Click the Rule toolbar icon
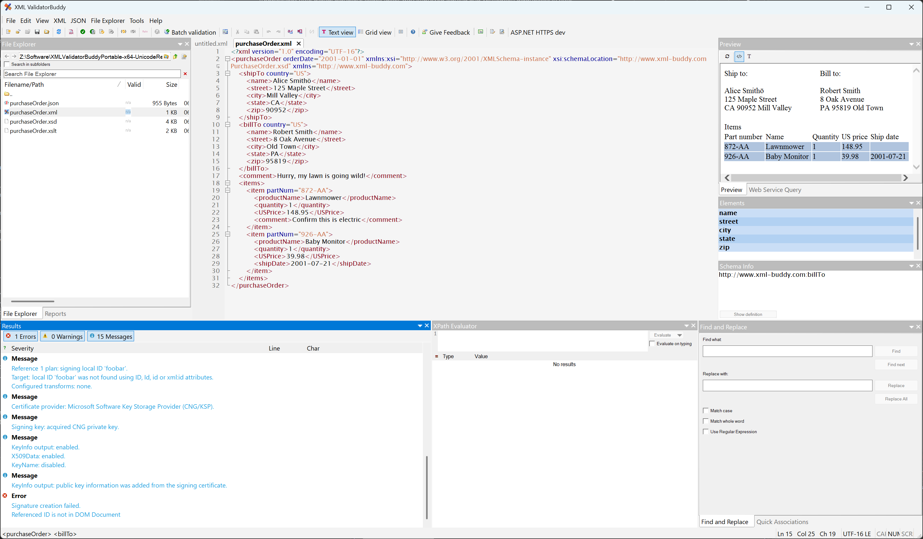This screenshot has width=923, height=539. click(x=145, y=32)
